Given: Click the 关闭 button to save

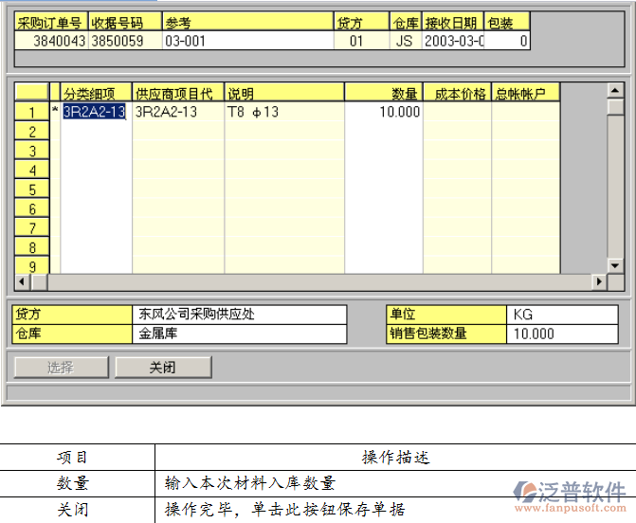Looking at the screenshot, I should click(x=163, y=368).
